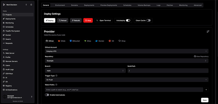This screenshot has width=218, height=104.
Task: Open the Repository Example selector
Action: click(x=127, y=61)
